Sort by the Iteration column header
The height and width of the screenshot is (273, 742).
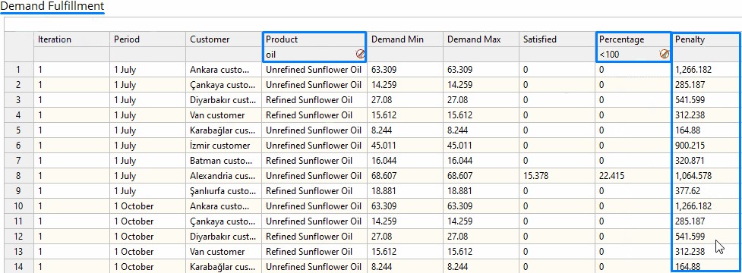tap(72, 39)
